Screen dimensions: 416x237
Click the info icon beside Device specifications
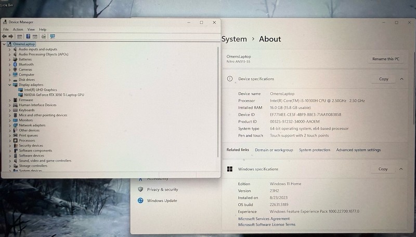pos(230,78)
